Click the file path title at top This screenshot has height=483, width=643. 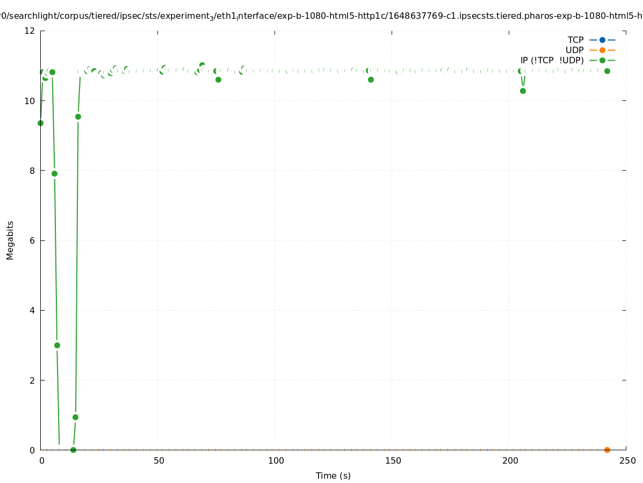point(321,16)
